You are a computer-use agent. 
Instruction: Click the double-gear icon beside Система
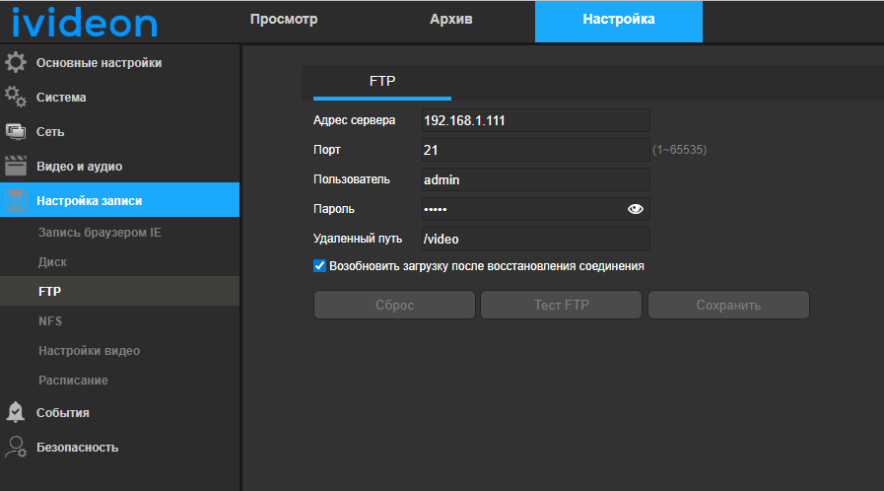pos(16,97)
